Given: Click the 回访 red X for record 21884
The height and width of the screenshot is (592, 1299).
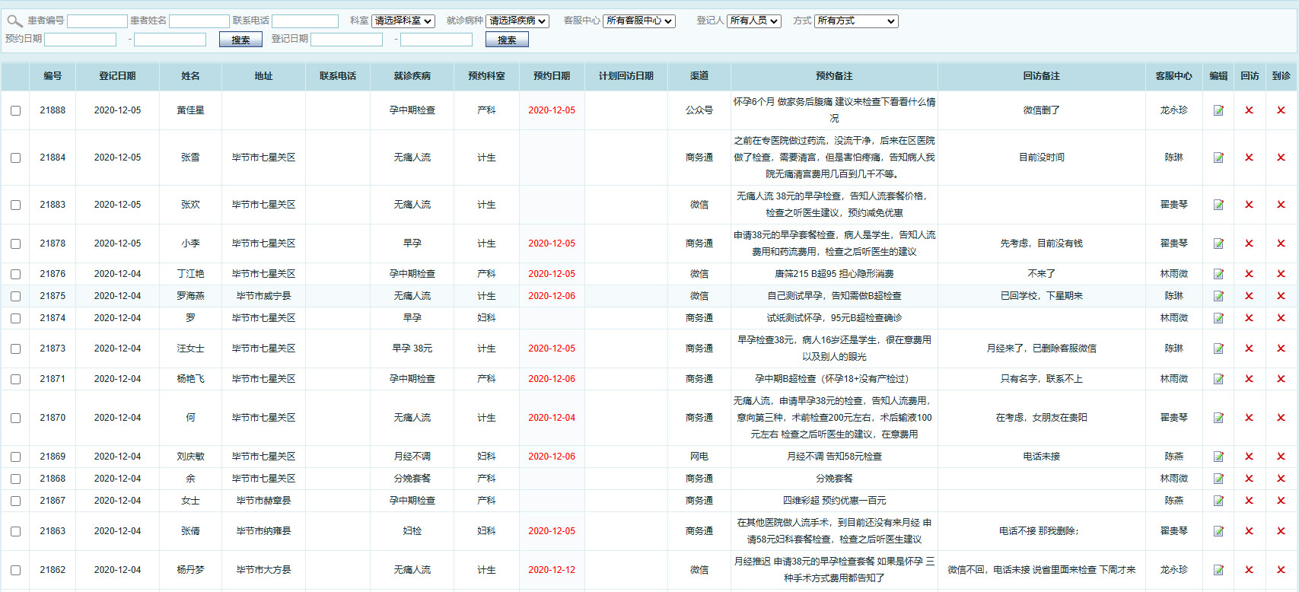Looking at the screenshot, I should tap(1249, 158).
